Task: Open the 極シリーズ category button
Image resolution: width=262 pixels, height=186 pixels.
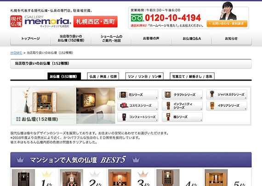Action: [182, 117]
